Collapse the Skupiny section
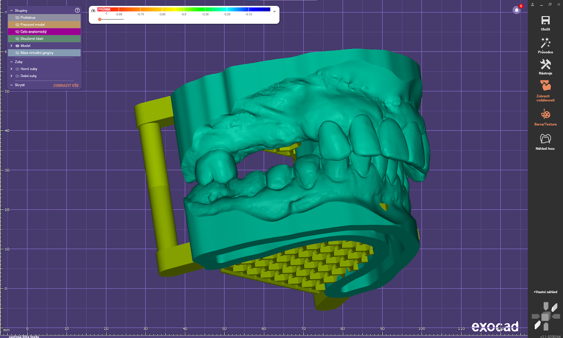Screen dimensions: 563x338 click(x=12, y=11)
